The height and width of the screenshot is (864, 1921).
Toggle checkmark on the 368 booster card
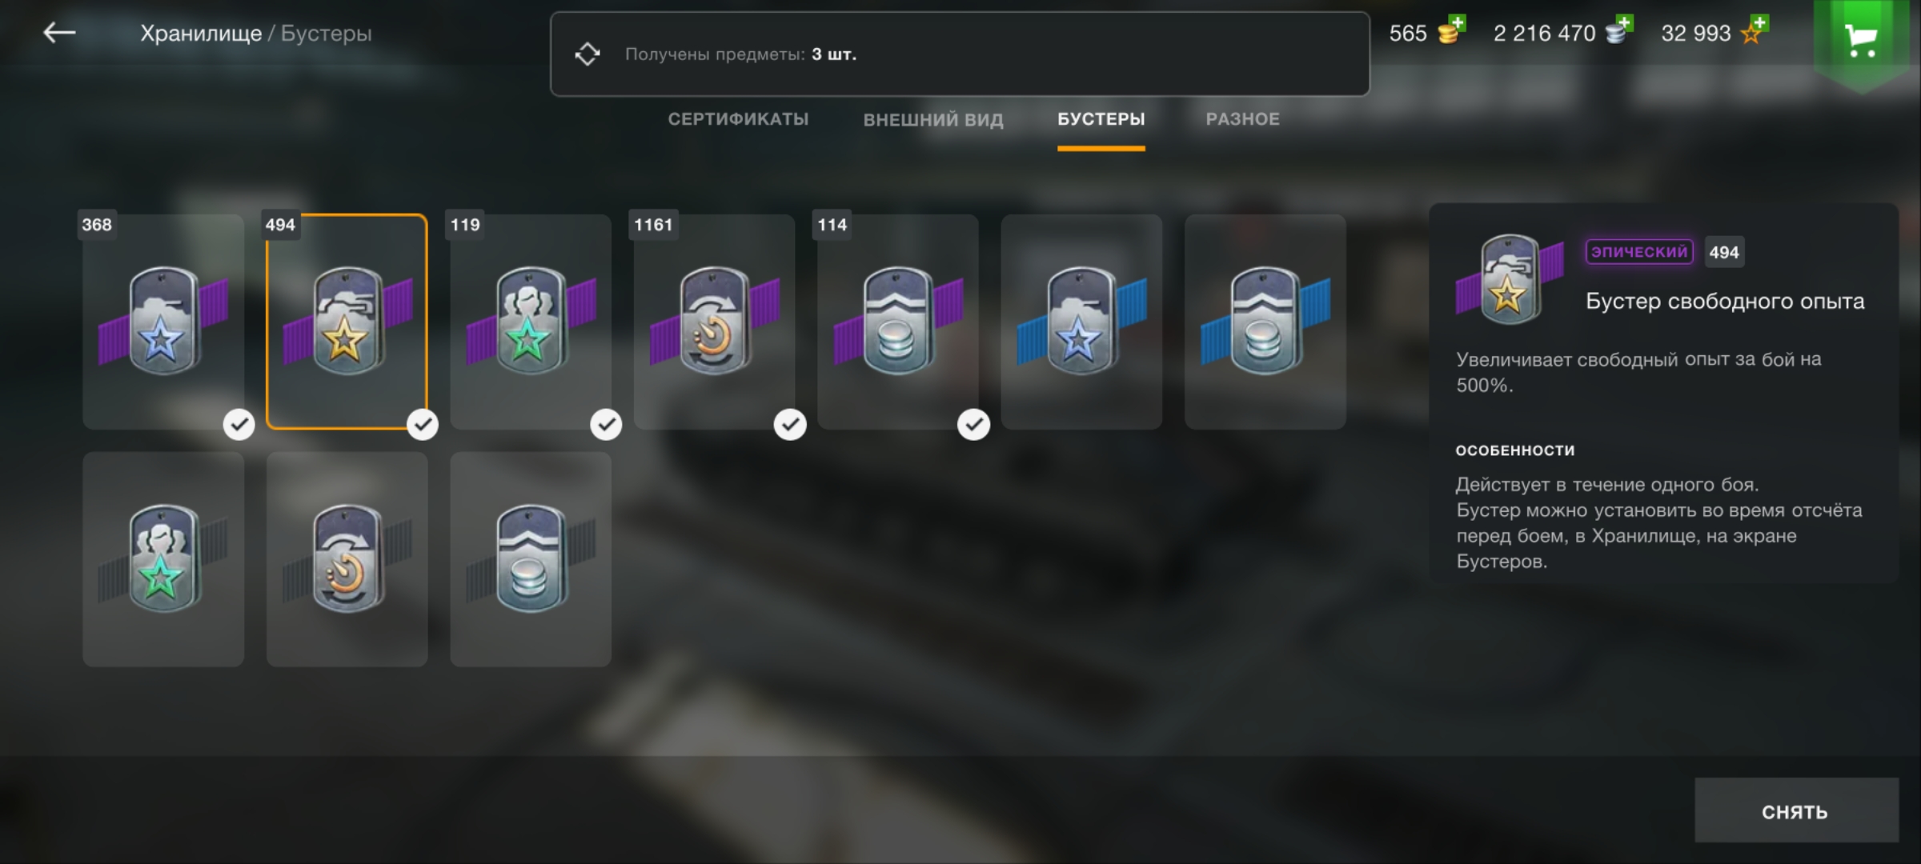(x=239, y=424)
